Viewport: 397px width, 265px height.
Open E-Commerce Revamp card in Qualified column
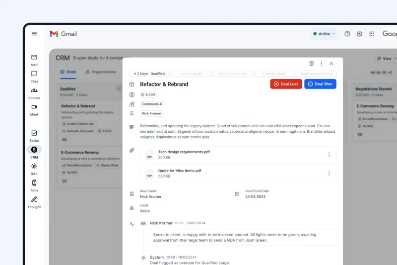(90, 167)
